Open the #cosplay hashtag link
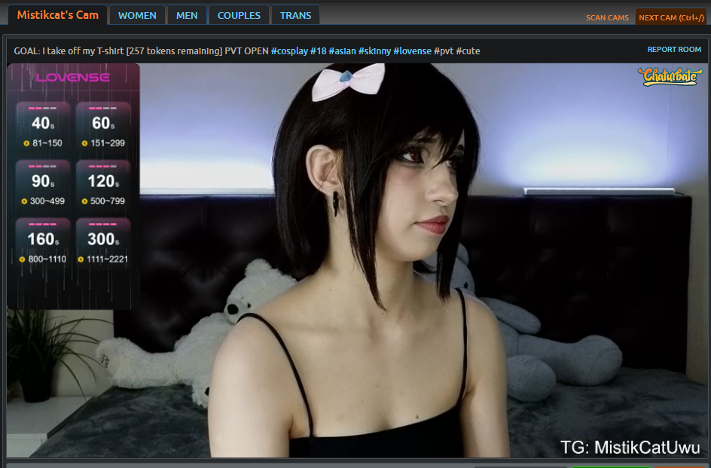This screenshot has width=711, height=468. point(289,50)
